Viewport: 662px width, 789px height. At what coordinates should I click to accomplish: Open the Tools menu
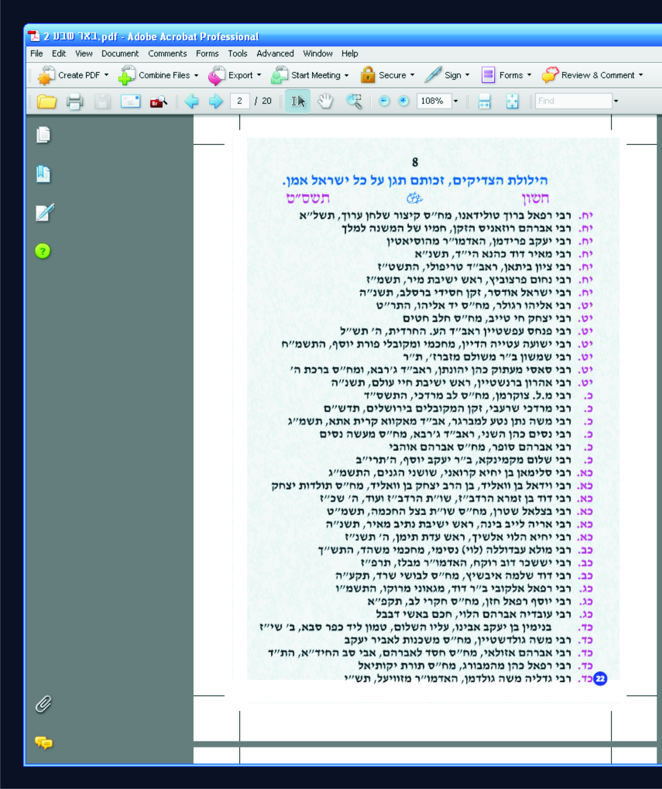pyautogui.click(x=238, y=53)
